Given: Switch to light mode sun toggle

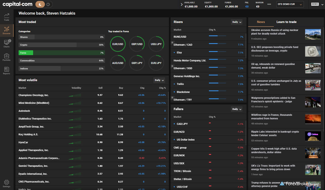Looking at the screenshot, I should point(48,4).
